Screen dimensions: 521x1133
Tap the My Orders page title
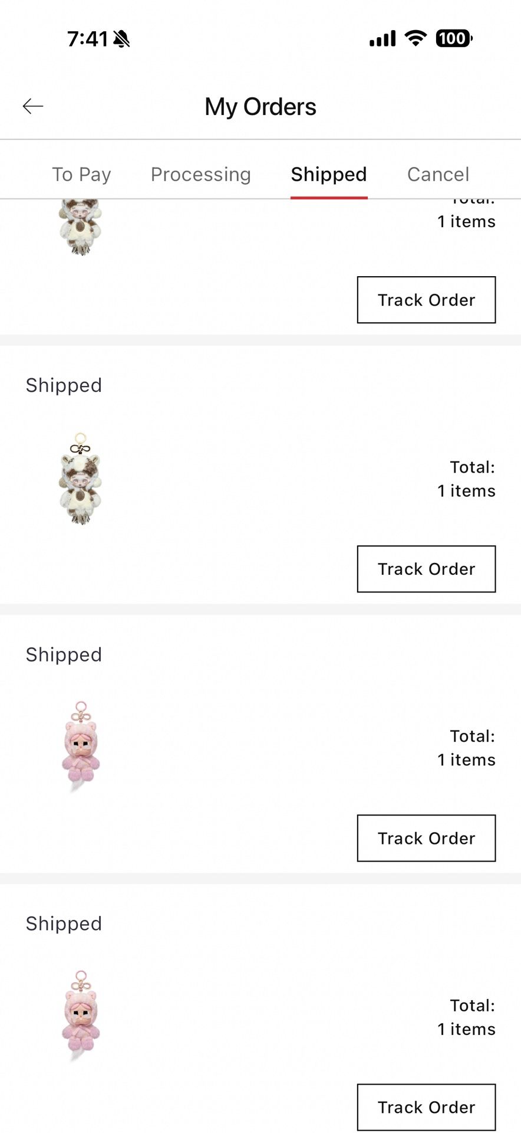(x=260, y=107)
